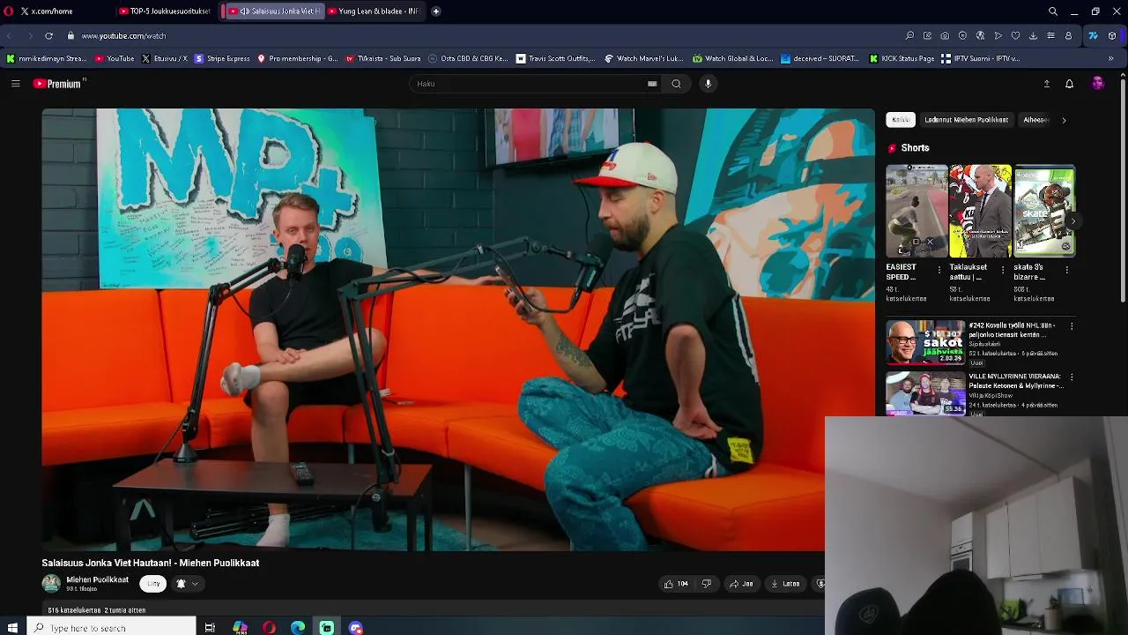Open Task View in taskbar
The width and height of the screenshot is (1128, 635).
(210, 628)
